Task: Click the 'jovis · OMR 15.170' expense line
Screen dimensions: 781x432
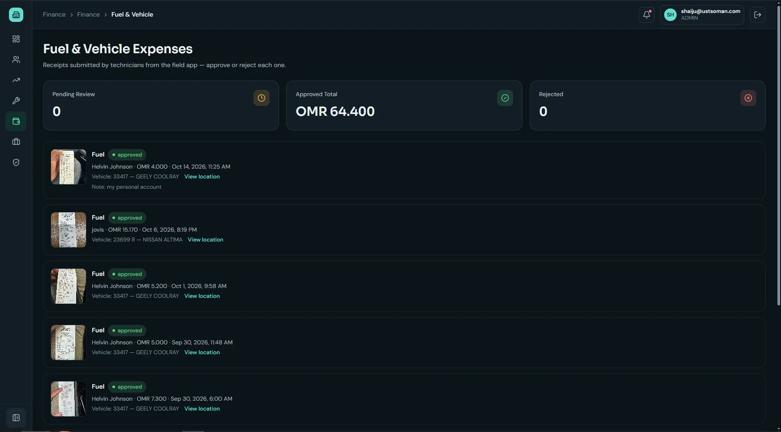Action: (144, 229)
